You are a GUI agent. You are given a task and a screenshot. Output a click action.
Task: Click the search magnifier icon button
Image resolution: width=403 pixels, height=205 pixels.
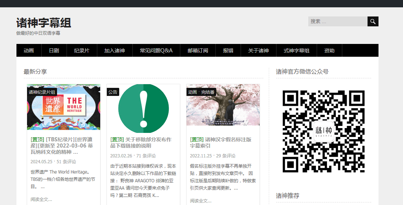(373, 22)
